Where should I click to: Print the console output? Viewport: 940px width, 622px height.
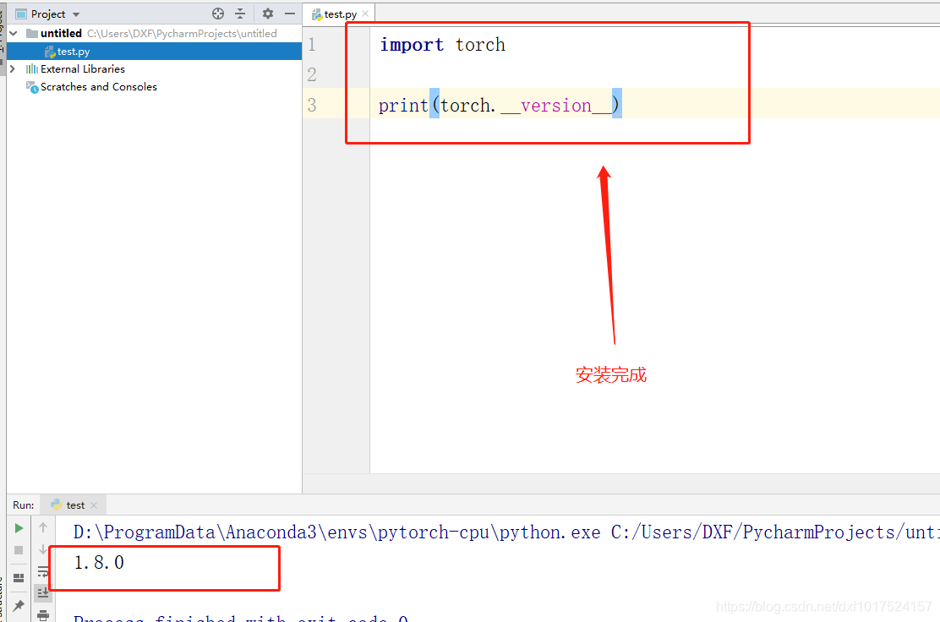pyautogui.click(x=42, y=615)
